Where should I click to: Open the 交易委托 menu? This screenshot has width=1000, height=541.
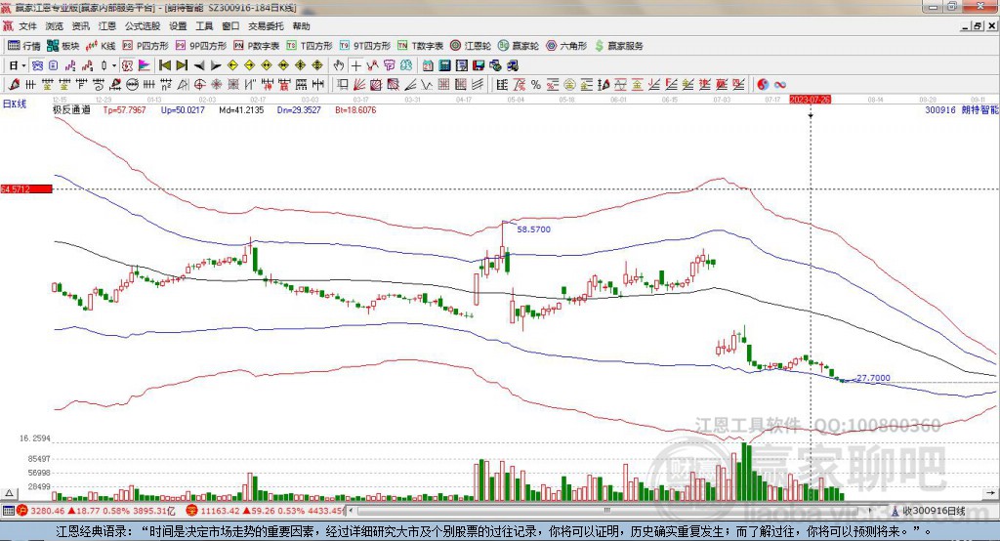point(266,26)
